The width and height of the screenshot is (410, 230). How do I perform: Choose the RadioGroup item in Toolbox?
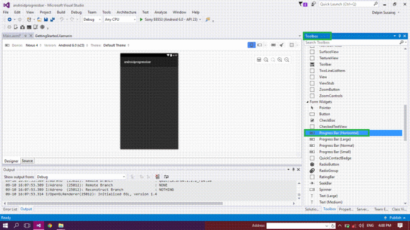[x=329, y=171]
